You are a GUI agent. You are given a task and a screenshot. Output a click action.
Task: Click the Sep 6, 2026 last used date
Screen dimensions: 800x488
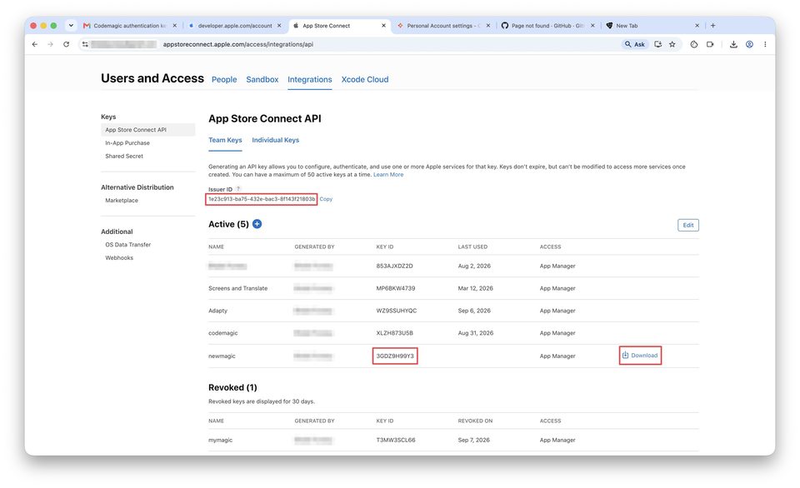click(474, 311)
